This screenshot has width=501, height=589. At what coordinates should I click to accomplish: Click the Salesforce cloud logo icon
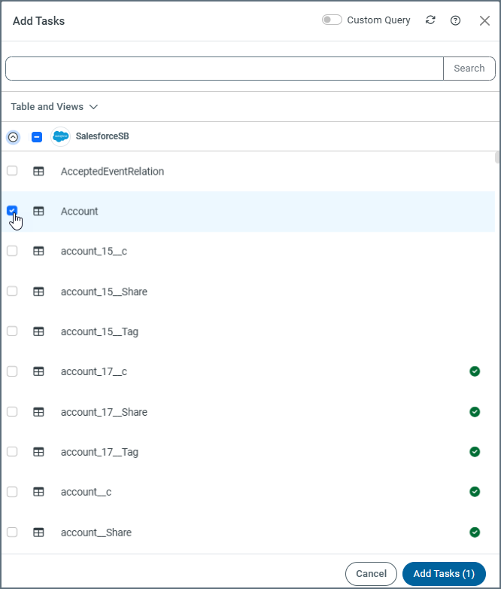(60, 137)
